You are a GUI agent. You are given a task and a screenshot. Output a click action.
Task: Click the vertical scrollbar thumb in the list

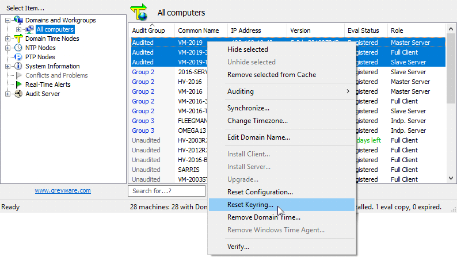pyautogui.click(x=451, y=68)
